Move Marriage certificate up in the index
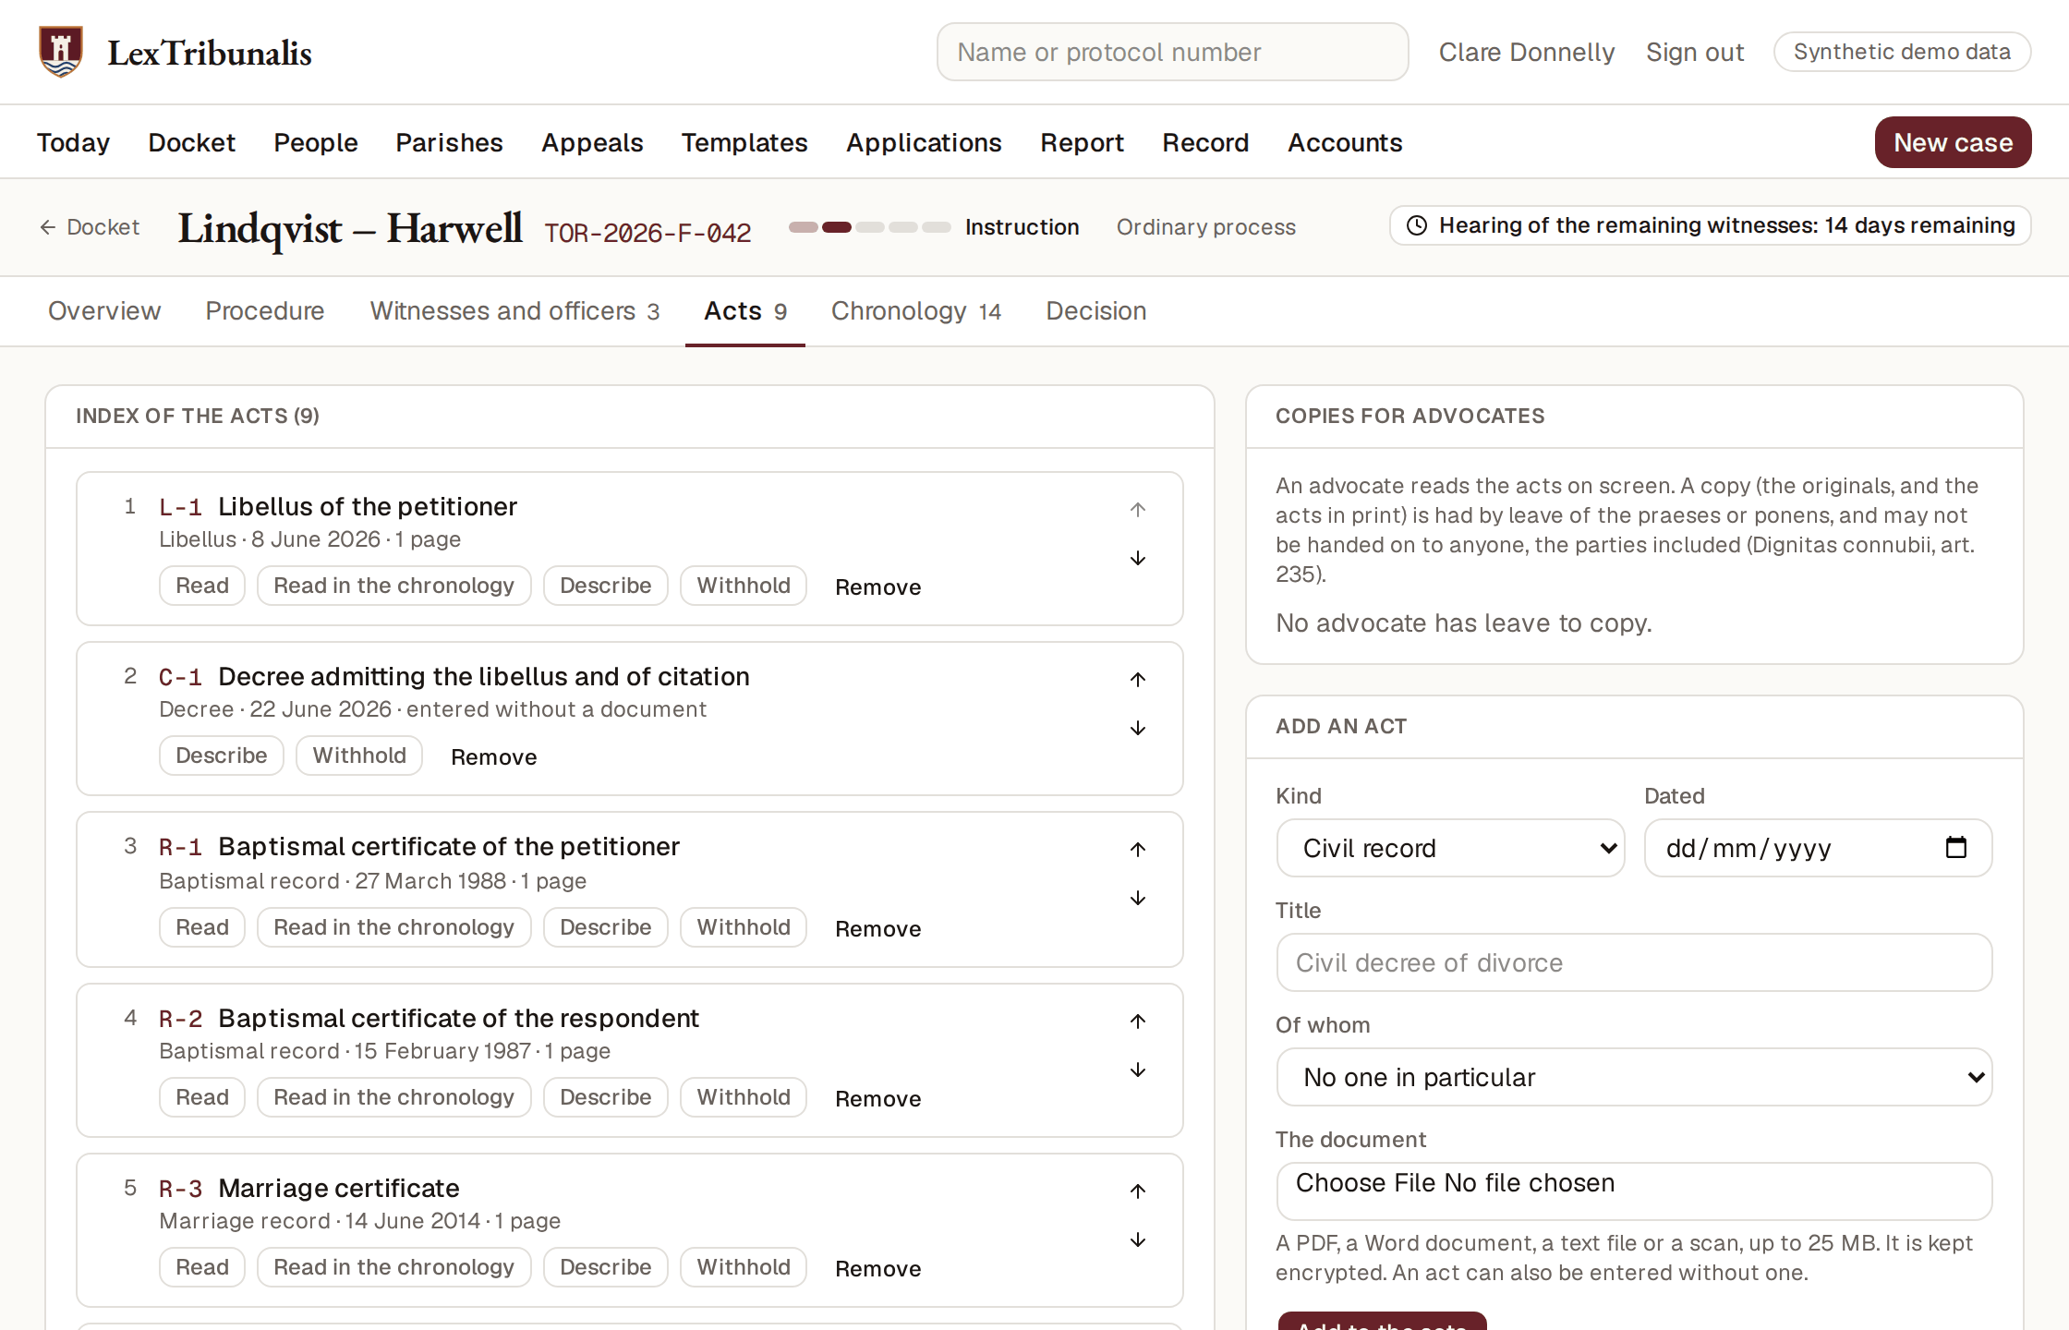This screenshot has height=1330, width=2069. [1138, 1191]
